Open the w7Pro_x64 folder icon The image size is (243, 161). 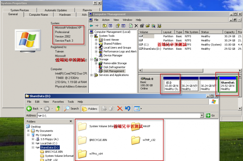pos(82,154)
